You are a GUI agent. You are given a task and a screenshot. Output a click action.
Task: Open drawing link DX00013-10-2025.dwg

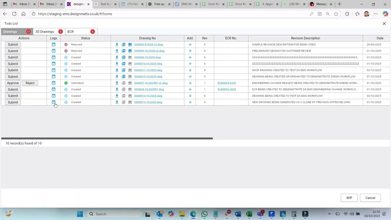[148, 77]
